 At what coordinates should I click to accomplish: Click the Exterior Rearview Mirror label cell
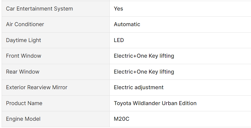tap(37, 87)
